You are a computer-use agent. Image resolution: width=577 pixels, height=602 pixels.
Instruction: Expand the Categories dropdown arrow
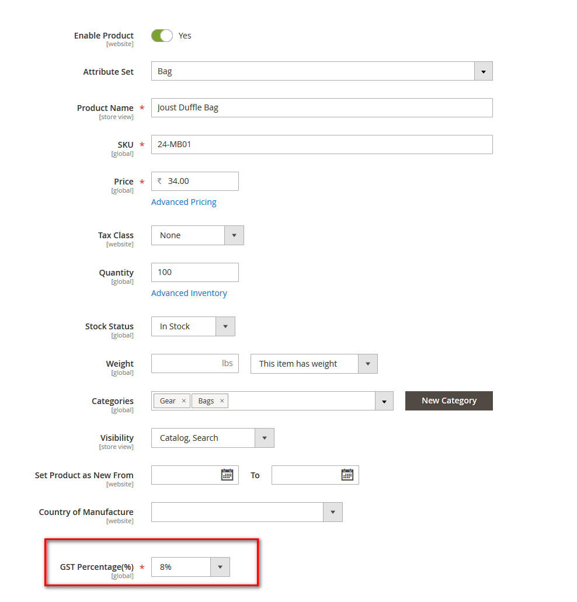pyautogui.click(x=384, y=401)
